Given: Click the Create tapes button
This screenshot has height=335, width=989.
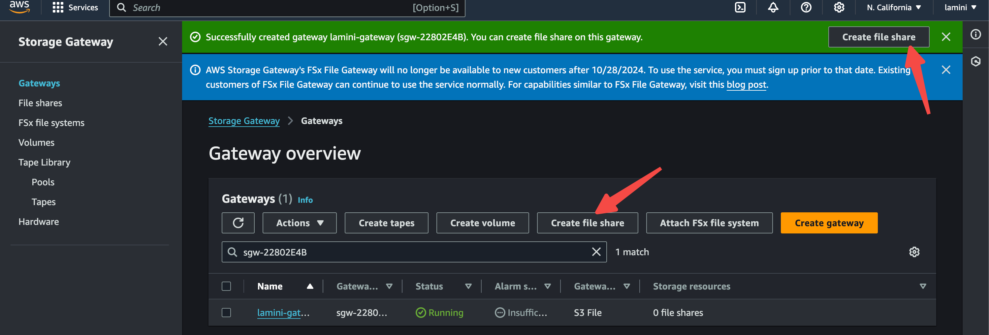Looking at the screenshot, I should (x=386, y=223).
